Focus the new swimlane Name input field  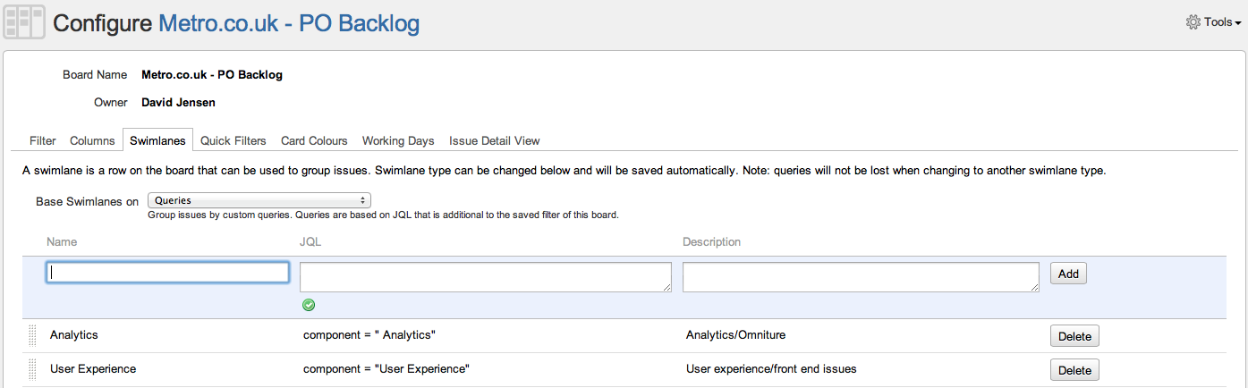pyautogui.click(x=167, y=273)
